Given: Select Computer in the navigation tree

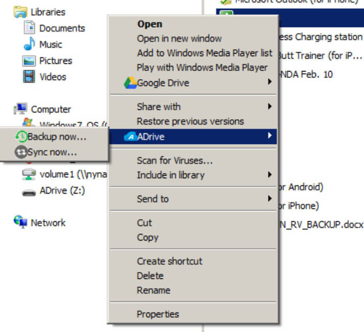Looking at the screenshot, I should [x=51, y=109].
